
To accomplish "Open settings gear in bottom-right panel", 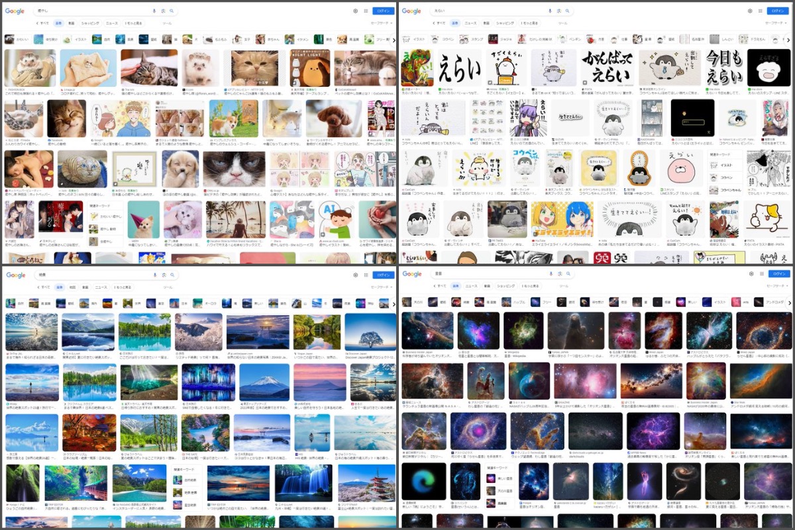I will pyautogui.click(x=751, y=274).
